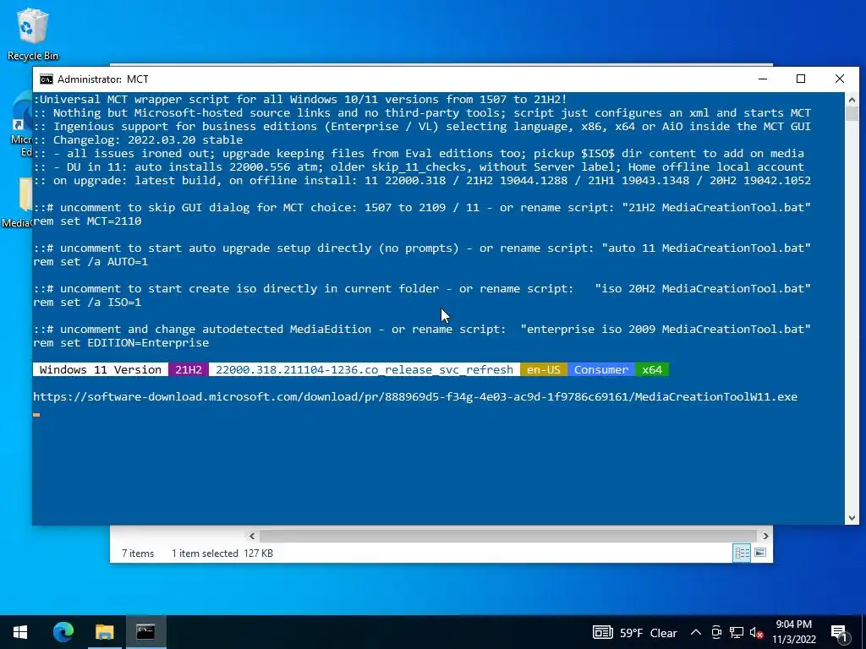Click the 'Administrator: MCT' window title text

pyautogui.click(x=102, y=79)
